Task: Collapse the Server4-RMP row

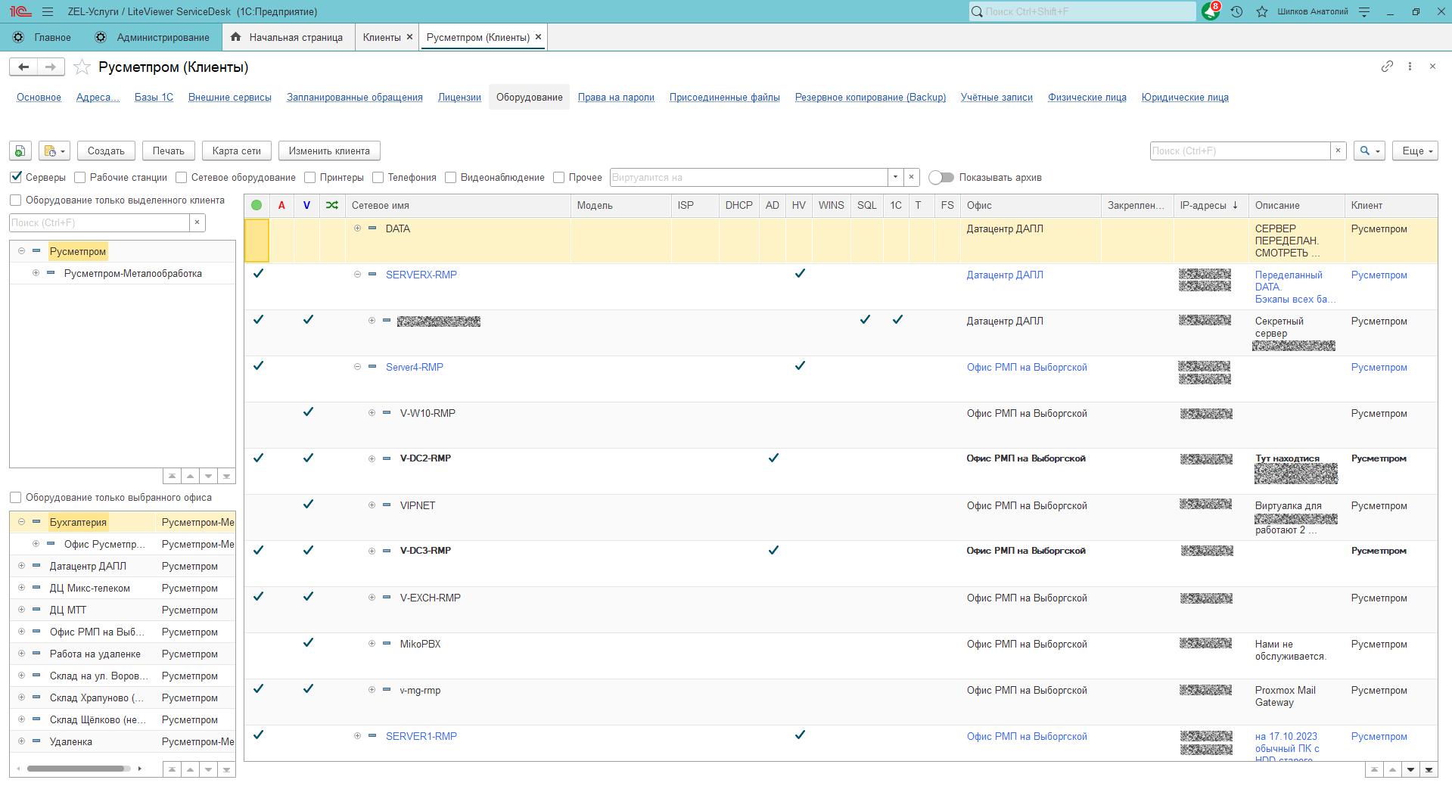Action: (x=357, y=367)
